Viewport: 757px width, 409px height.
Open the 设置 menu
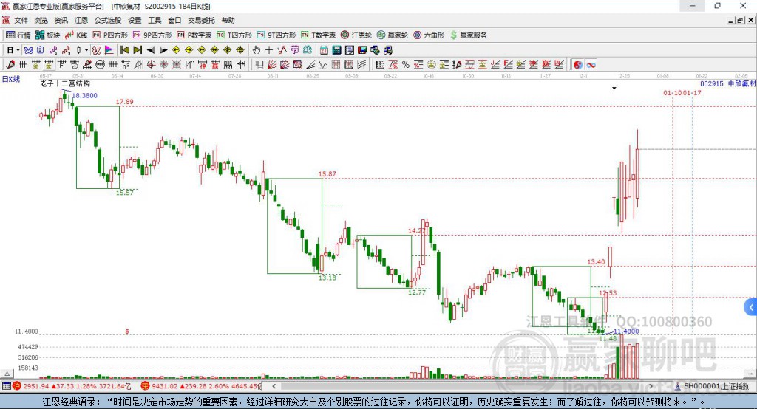point(135,20)
